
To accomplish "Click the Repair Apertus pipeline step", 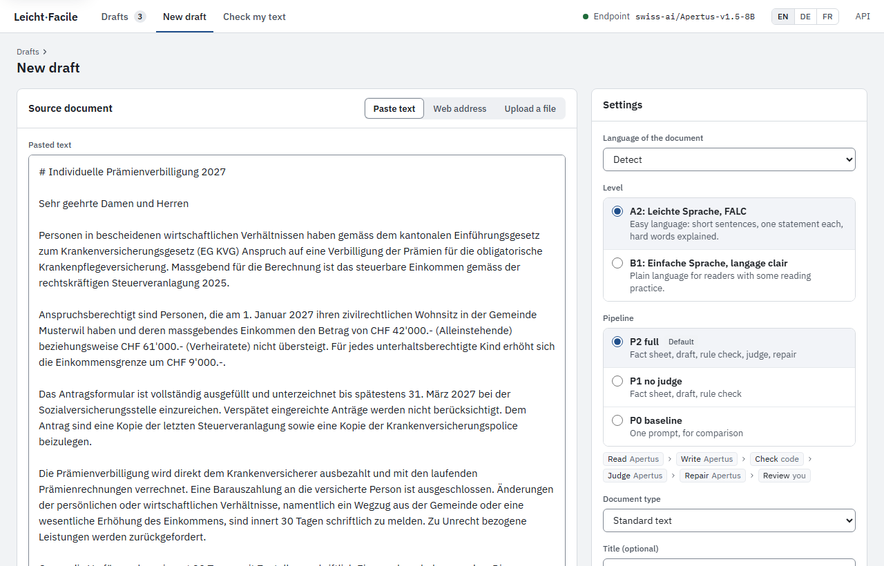I will [x=713, y=476].
